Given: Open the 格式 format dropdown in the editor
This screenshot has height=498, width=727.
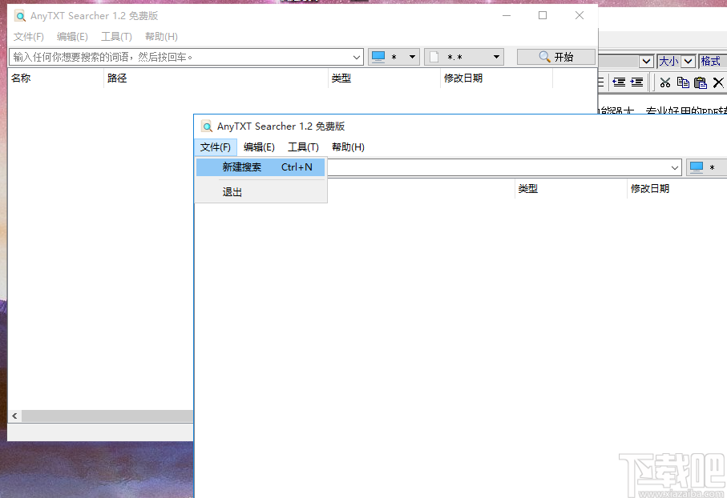Looking at the screenshot, I should click(x=713, y=61).
